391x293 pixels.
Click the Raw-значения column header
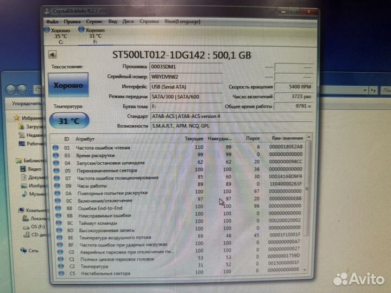click(287, 138)
